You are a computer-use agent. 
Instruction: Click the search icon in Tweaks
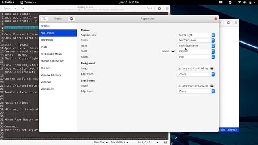pyautogui.click(x=44, y=19)
